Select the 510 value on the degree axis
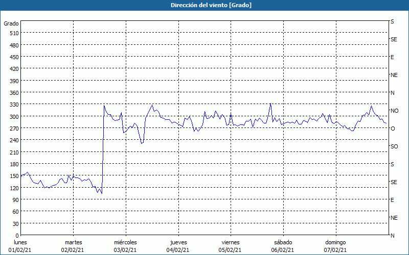 14,33
